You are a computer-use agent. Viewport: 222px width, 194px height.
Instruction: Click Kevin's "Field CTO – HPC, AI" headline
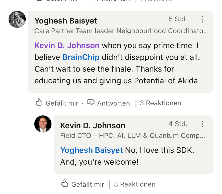[132, 136]
